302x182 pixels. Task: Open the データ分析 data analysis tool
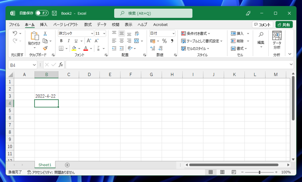click(277, 40)
